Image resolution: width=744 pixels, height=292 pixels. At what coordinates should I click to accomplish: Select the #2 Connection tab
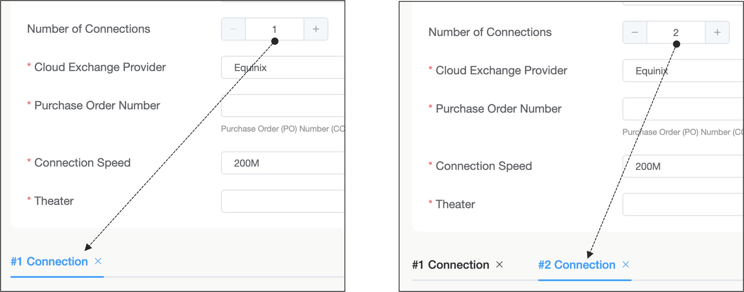[x=577, y=265]
